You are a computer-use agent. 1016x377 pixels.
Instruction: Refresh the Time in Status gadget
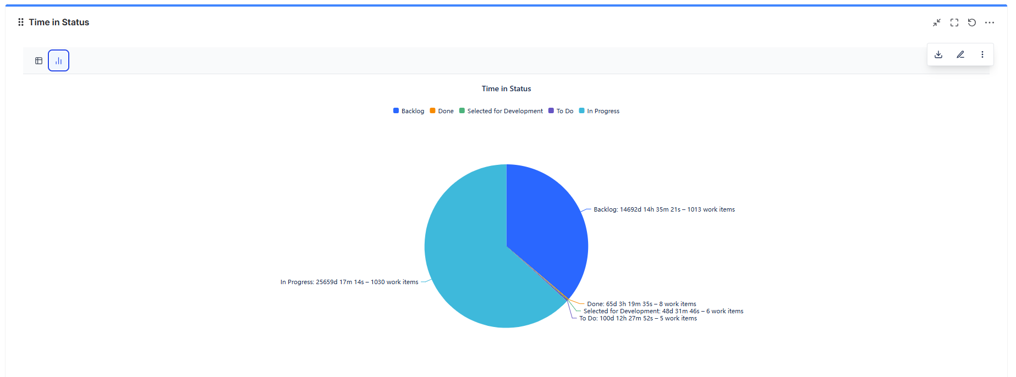pyautogui.click(x=972, y=23)
